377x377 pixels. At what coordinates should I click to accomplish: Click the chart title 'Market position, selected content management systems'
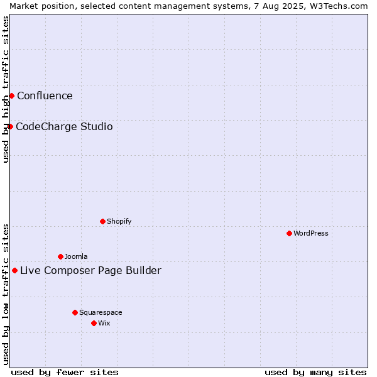pos(130,6)
